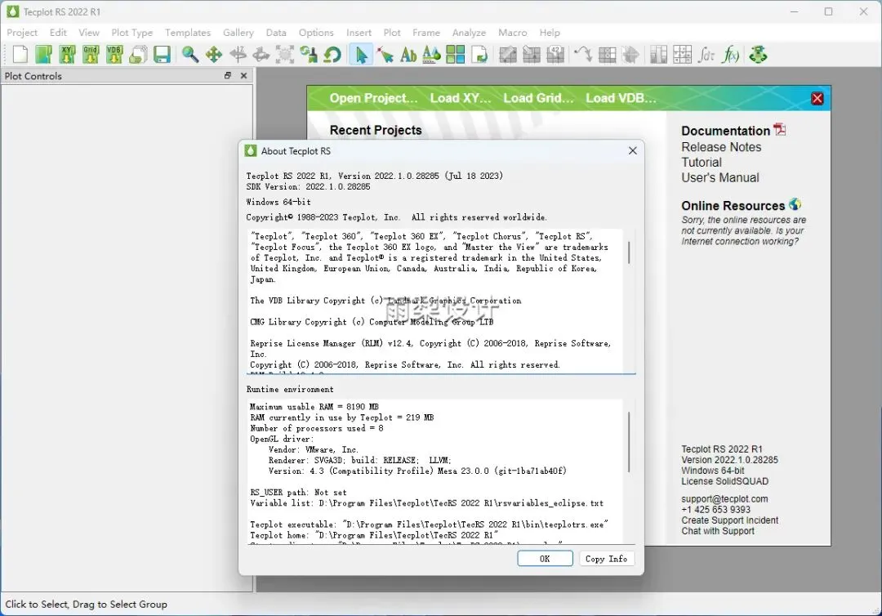The height and width of the screenshot is (616, 882).
Task: Click the New Project blank page icon
Action: [20, 55]
